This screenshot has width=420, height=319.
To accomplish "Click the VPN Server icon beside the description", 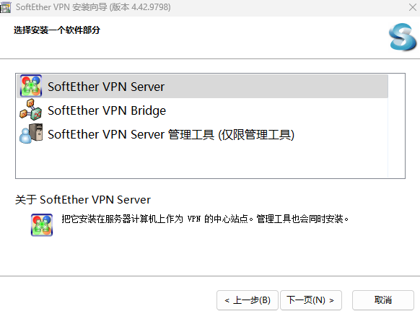I will point(42,225).
